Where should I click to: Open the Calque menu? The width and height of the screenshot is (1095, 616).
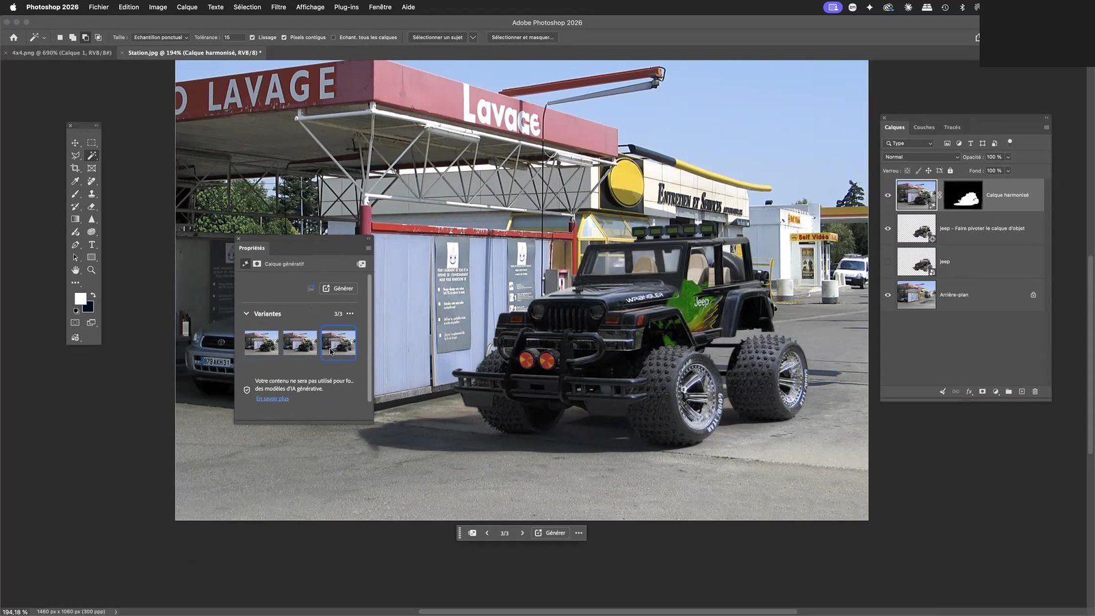pyautogui.click(x=187, y=7)
